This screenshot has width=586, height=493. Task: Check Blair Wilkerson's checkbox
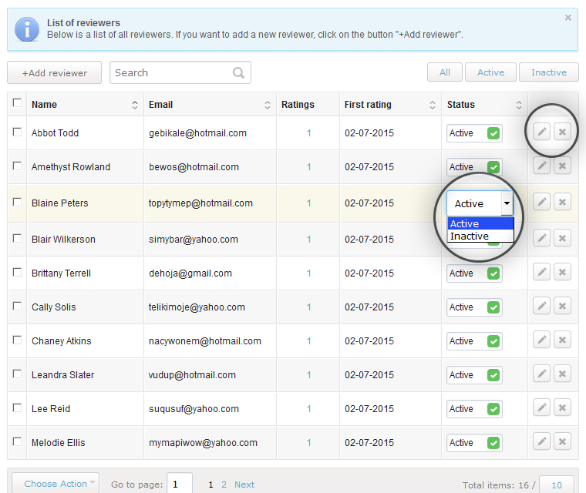coord(17,238)
